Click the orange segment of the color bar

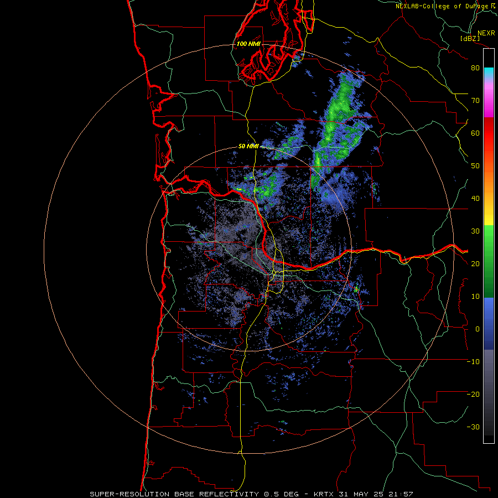tap(489, 181)
